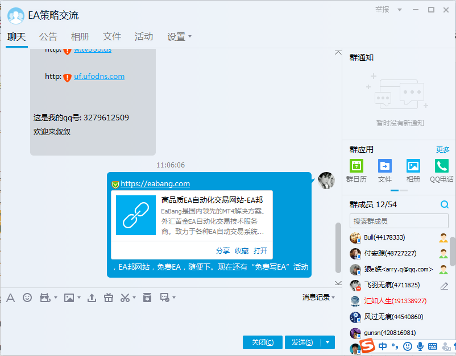Open the emoji picker in the chat toolbar
This screenshot has height=356, width=456.
pos(27,298)
